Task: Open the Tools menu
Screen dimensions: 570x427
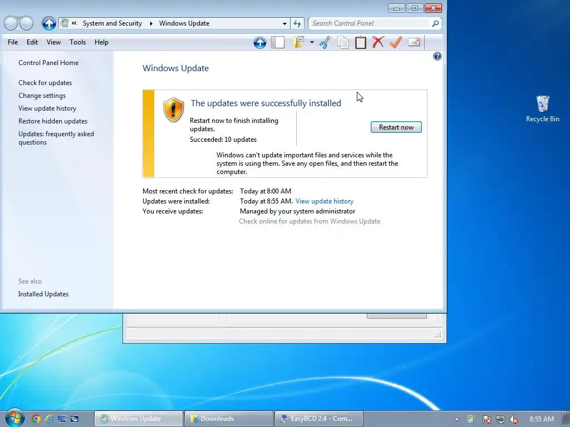Action: coord(77,42)
